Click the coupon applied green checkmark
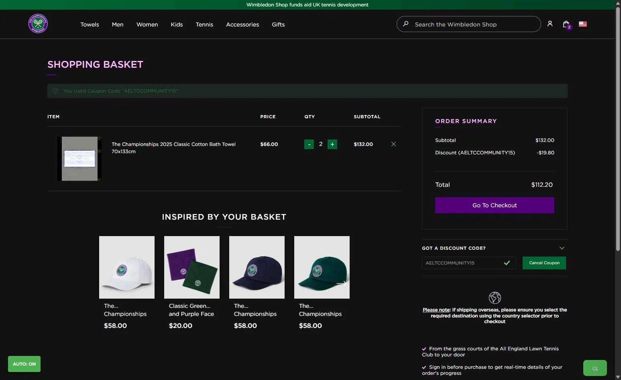Screen dimensions: 621x380 click(507, 263)
